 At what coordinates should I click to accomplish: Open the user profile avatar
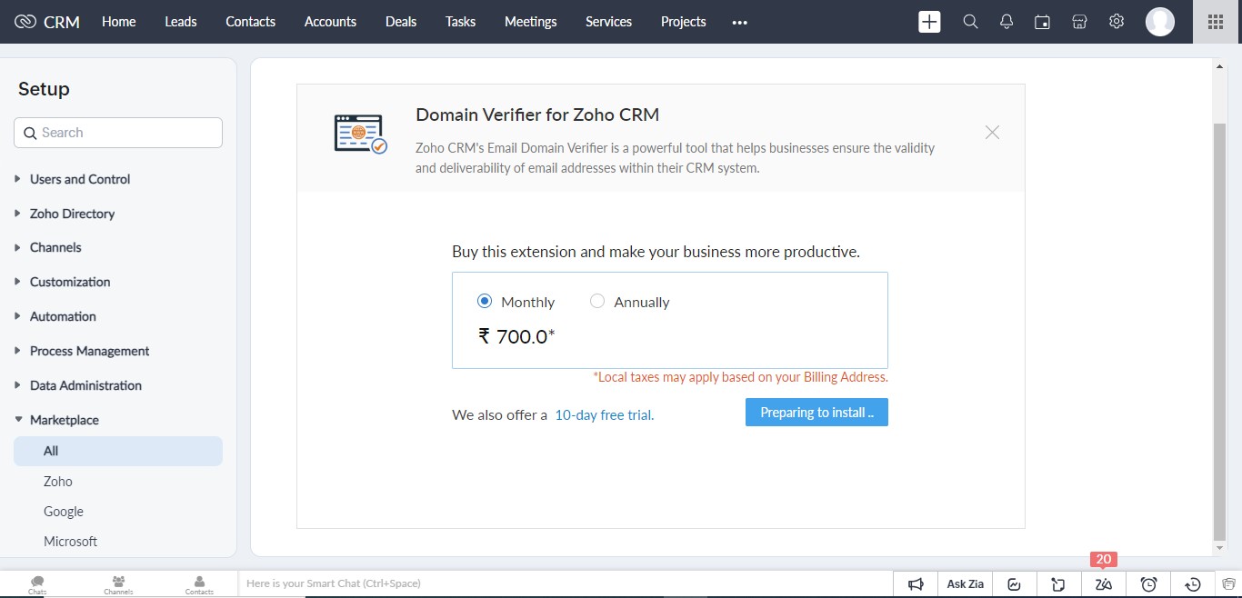(x=1160, y=22)
